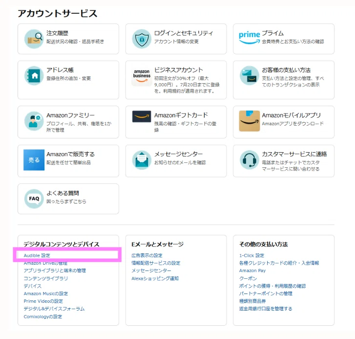This screenshot has width=355, height=339.
Task: Click the shield lock security icon
Action: [x=142, y=39]
